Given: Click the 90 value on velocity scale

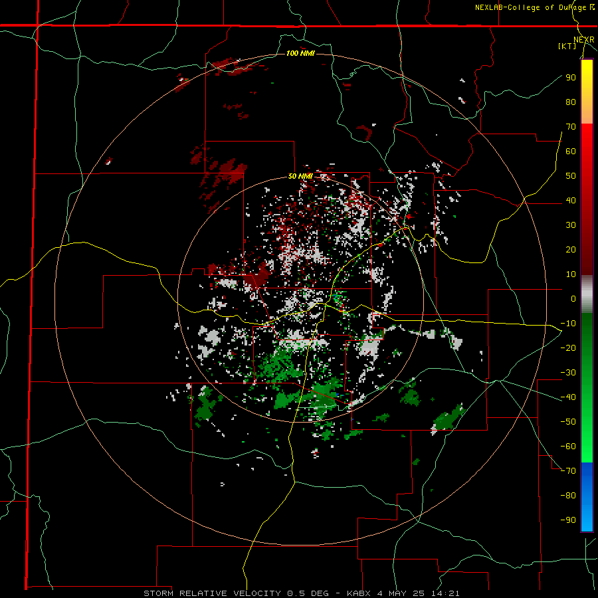Looking at the screenshot, I should [571, 78].
